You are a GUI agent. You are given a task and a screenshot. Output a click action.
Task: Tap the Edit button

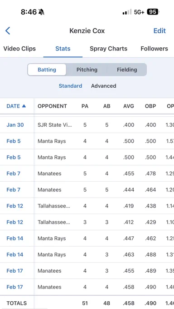159,31
